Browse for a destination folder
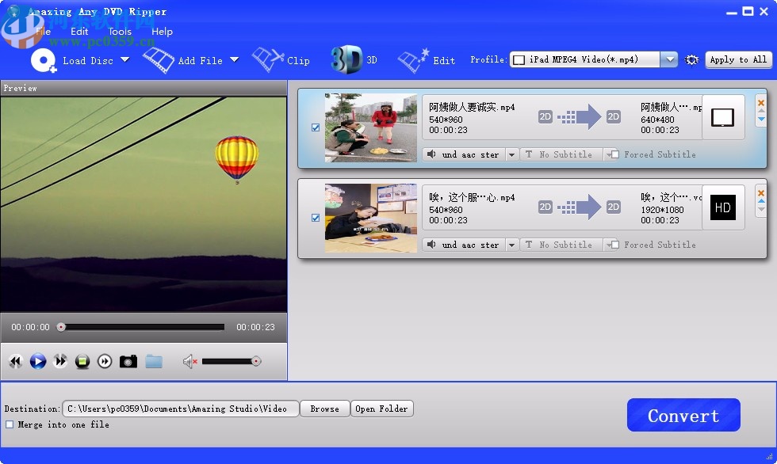Image resolution: width=777 pixels, height=464 pixels. [324, 409]
